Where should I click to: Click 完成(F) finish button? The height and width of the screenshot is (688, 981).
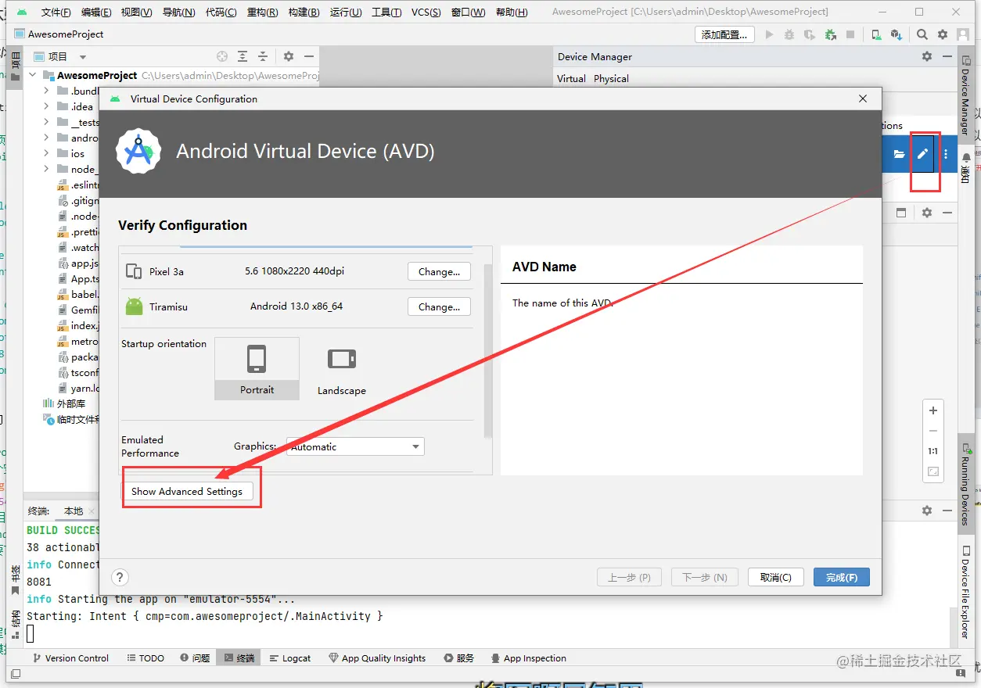click(842, 577)
